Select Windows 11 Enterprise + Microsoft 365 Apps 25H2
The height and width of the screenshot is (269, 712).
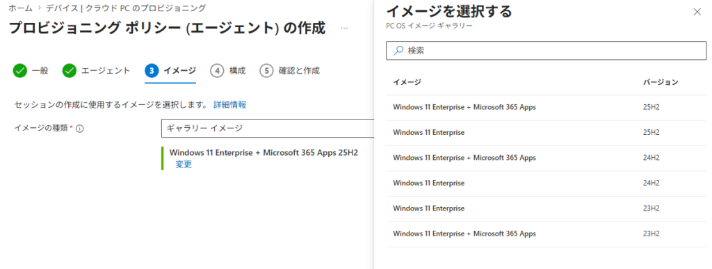[x=546, y=108]
